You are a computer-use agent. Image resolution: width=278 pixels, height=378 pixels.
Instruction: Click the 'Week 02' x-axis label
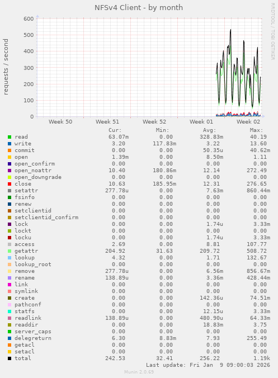click(x=248, y=122)
